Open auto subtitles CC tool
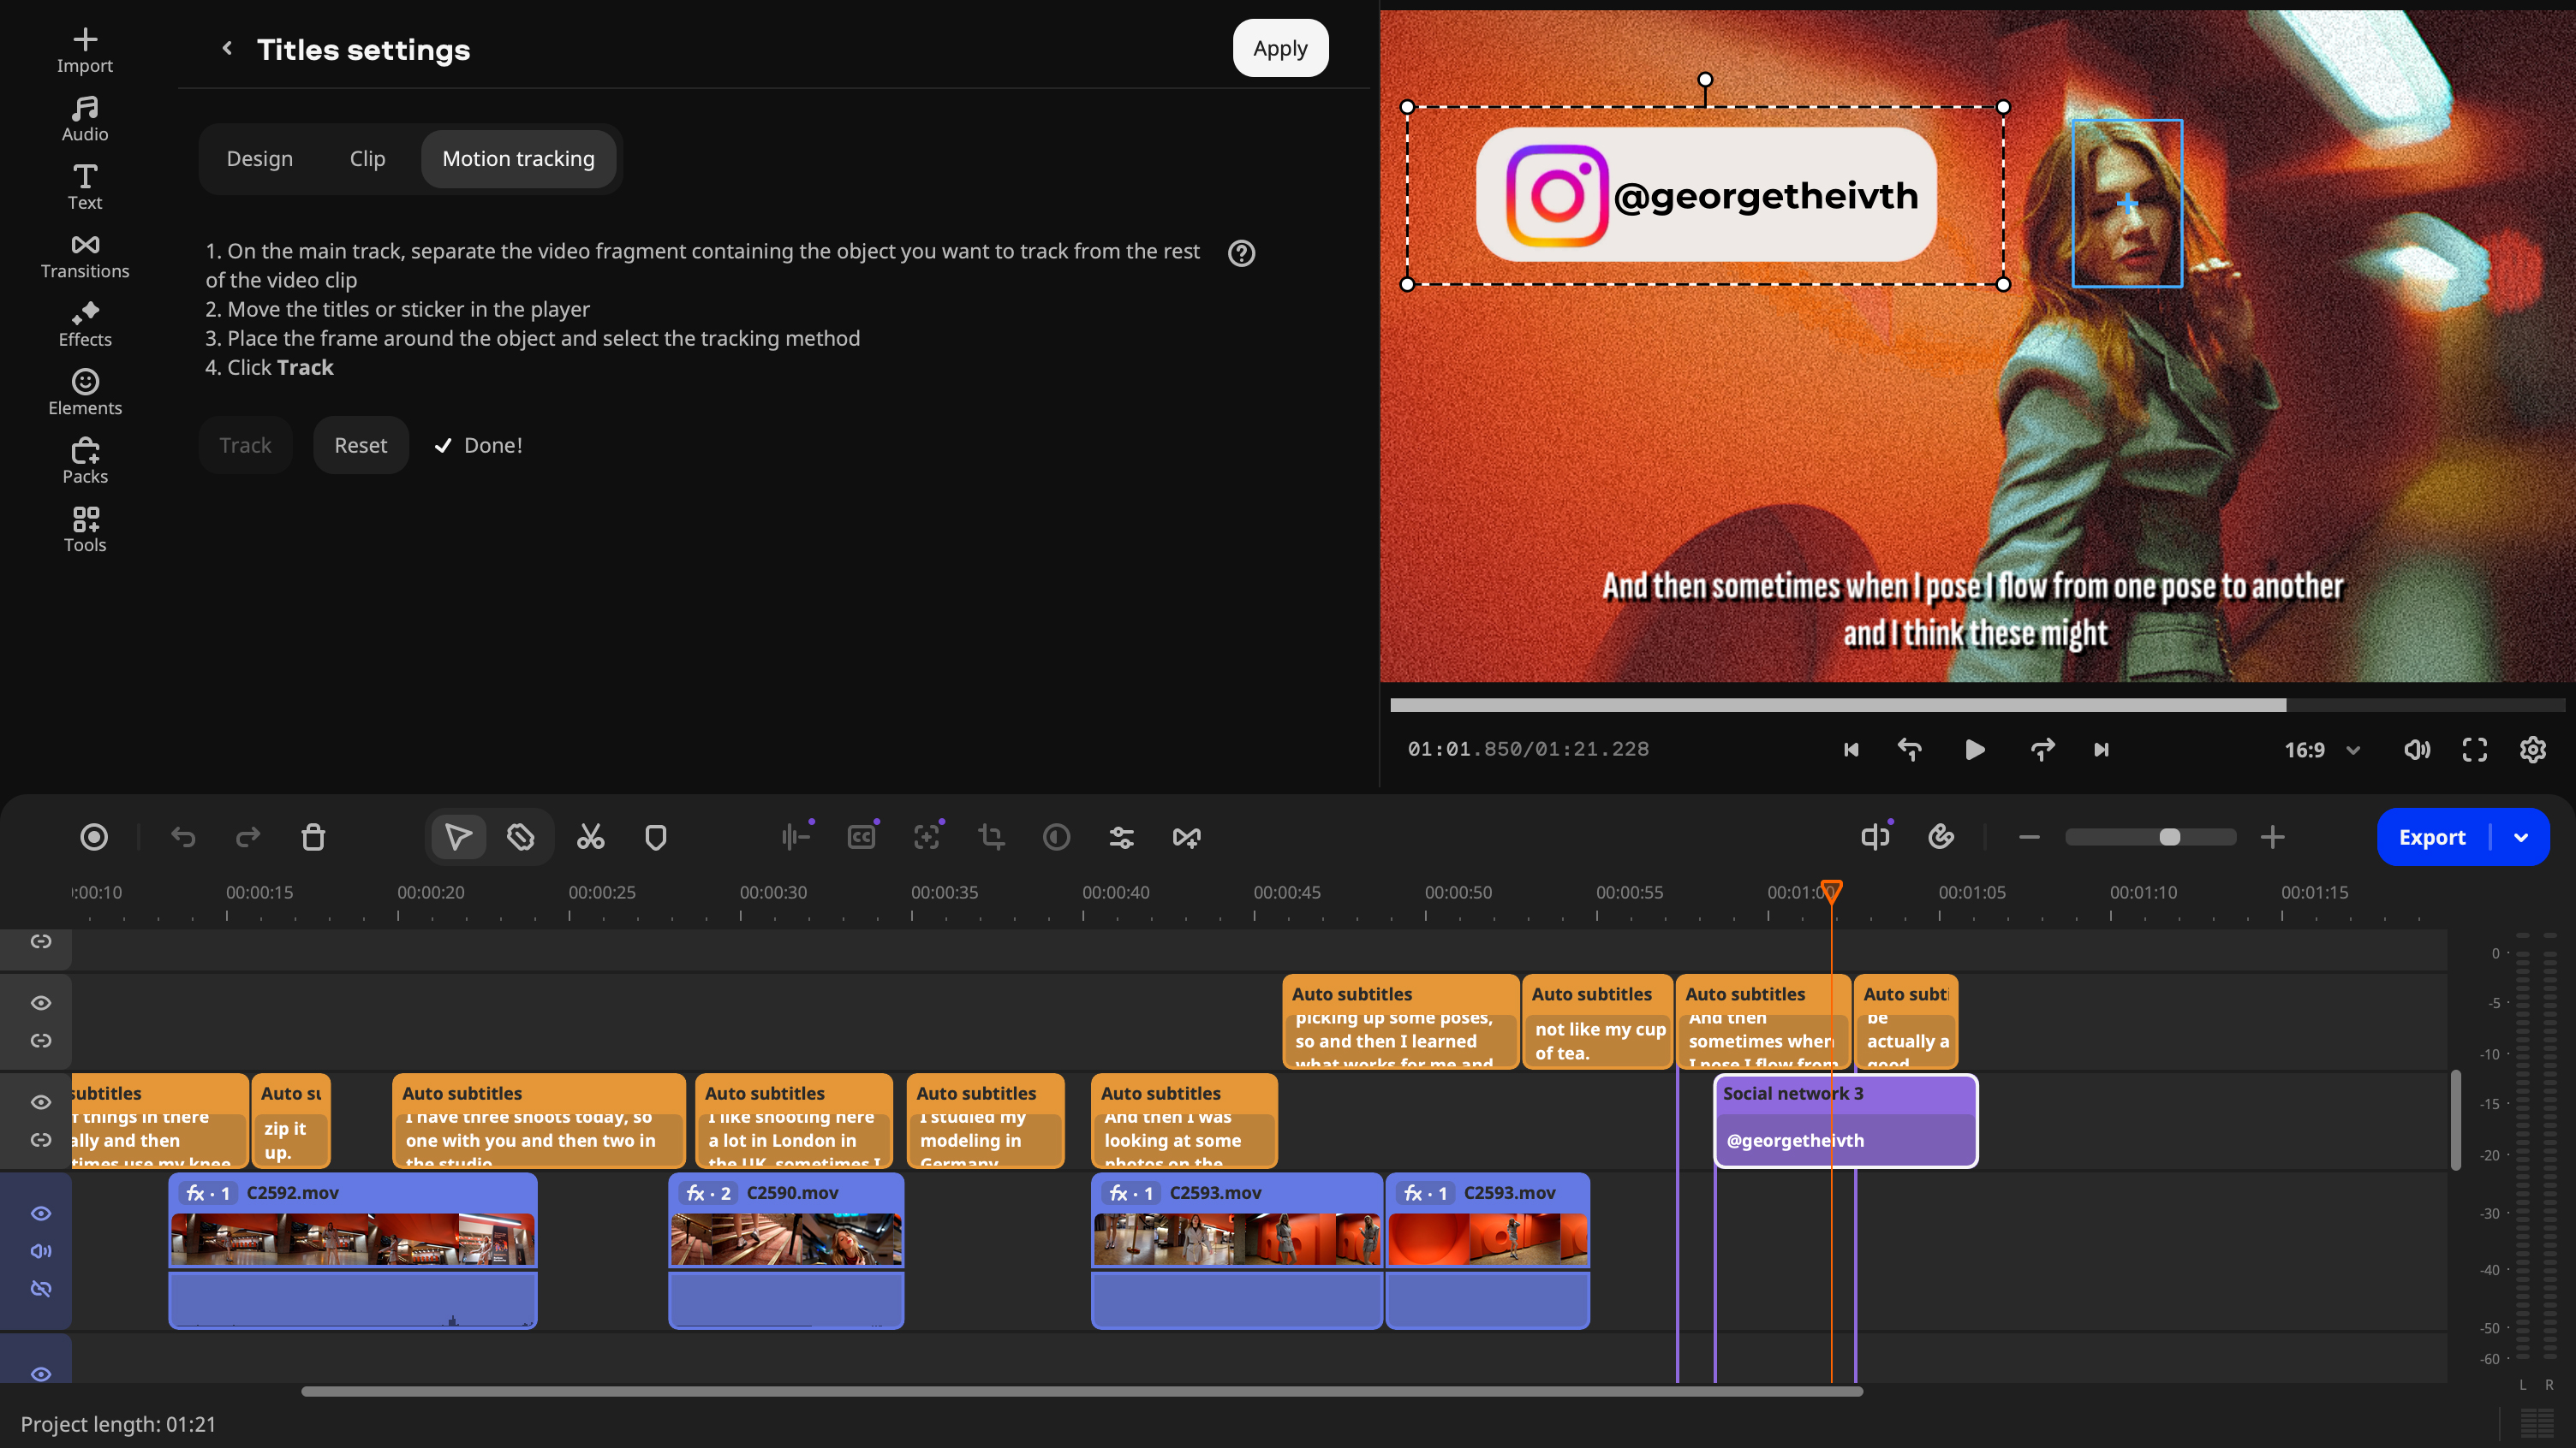The width and height of the screenshot is (2576, 1448). click(x=861, y=836)
